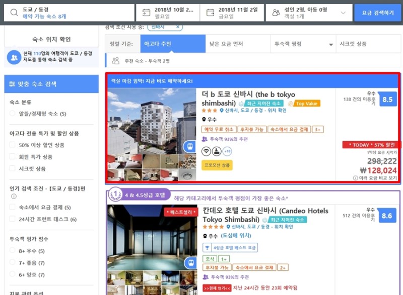
Task: Open the check-in calendar icon for 2018년 10월
Action: [x=146, y=13]
